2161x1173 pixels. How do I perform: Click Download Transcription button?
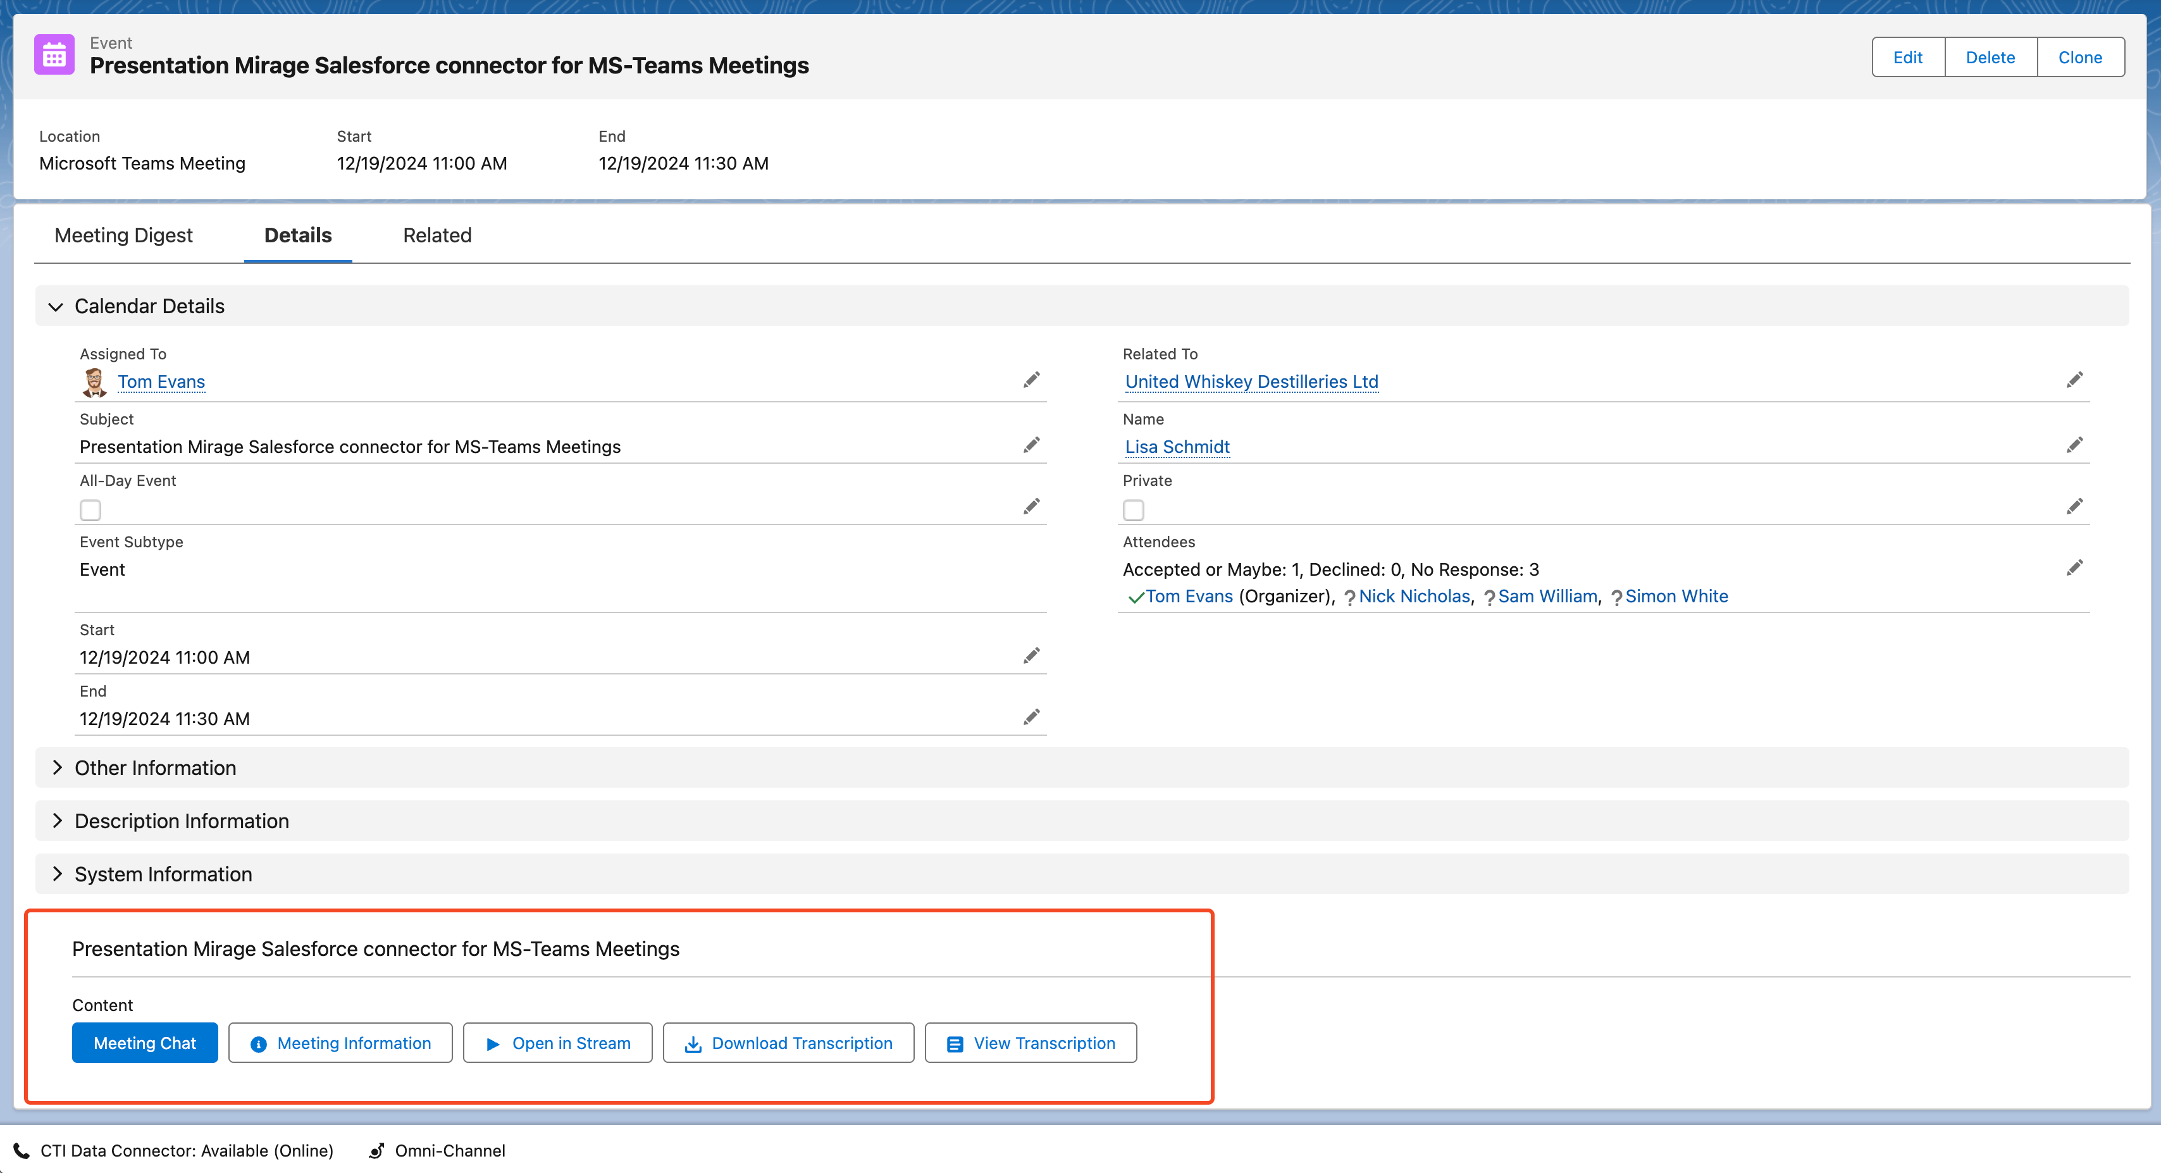tap(789, 1043)
